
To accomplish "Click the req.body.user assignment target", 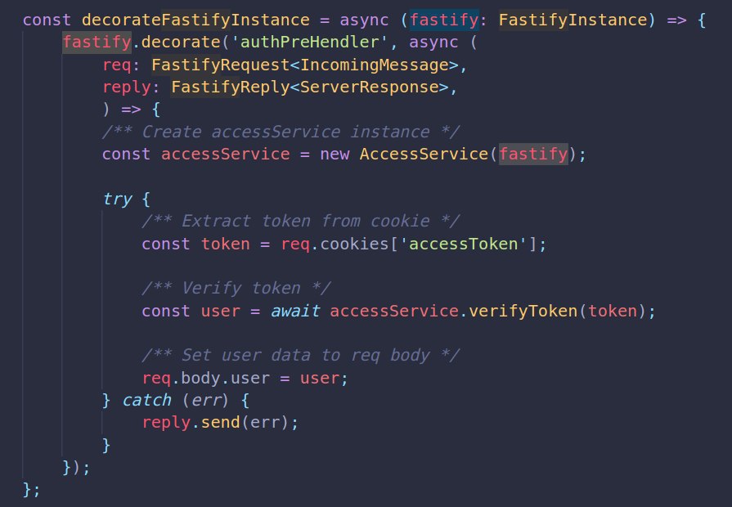I will pyautogui.click(x=206, y=378).
